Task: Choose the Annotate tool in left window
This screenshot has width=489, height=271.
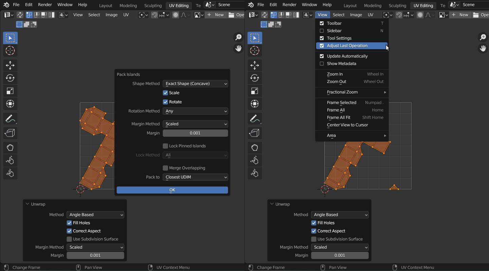Action: (10, 119)
